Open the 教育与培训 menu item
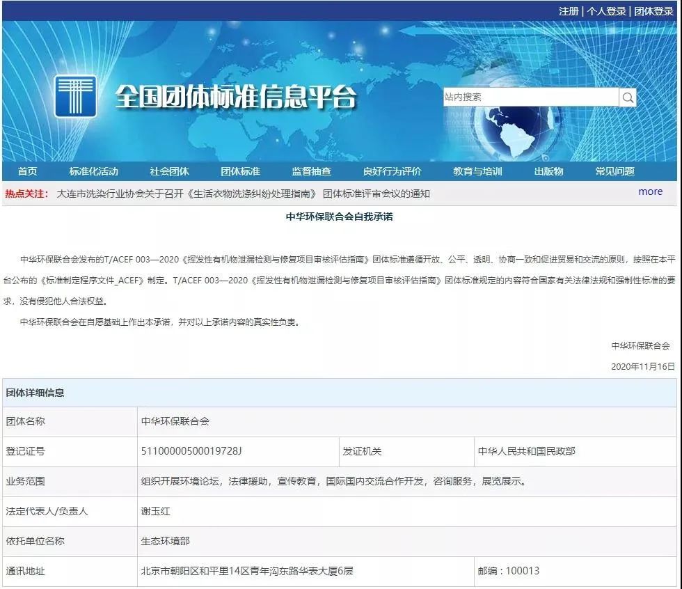 click(x=477, y=171)
